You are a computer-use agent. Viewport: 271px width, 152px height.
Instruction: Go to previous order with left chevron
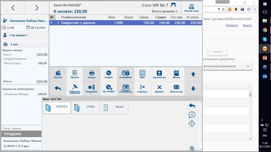13,8
